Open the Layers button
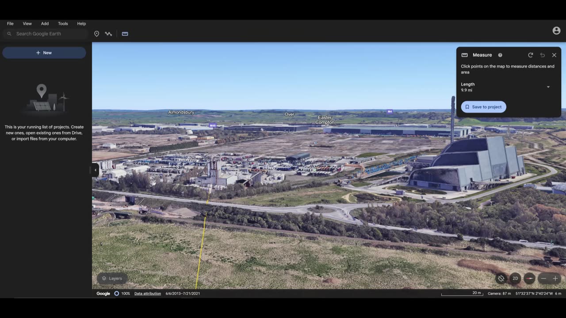566x318 pixels. pyautogui.click(x=112, y=278)
